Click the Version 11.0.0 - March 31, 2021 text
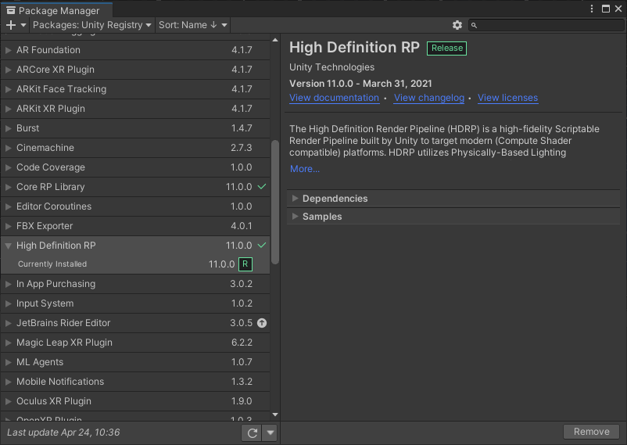The height and width of the screenshot is (445, 627). 360,84
